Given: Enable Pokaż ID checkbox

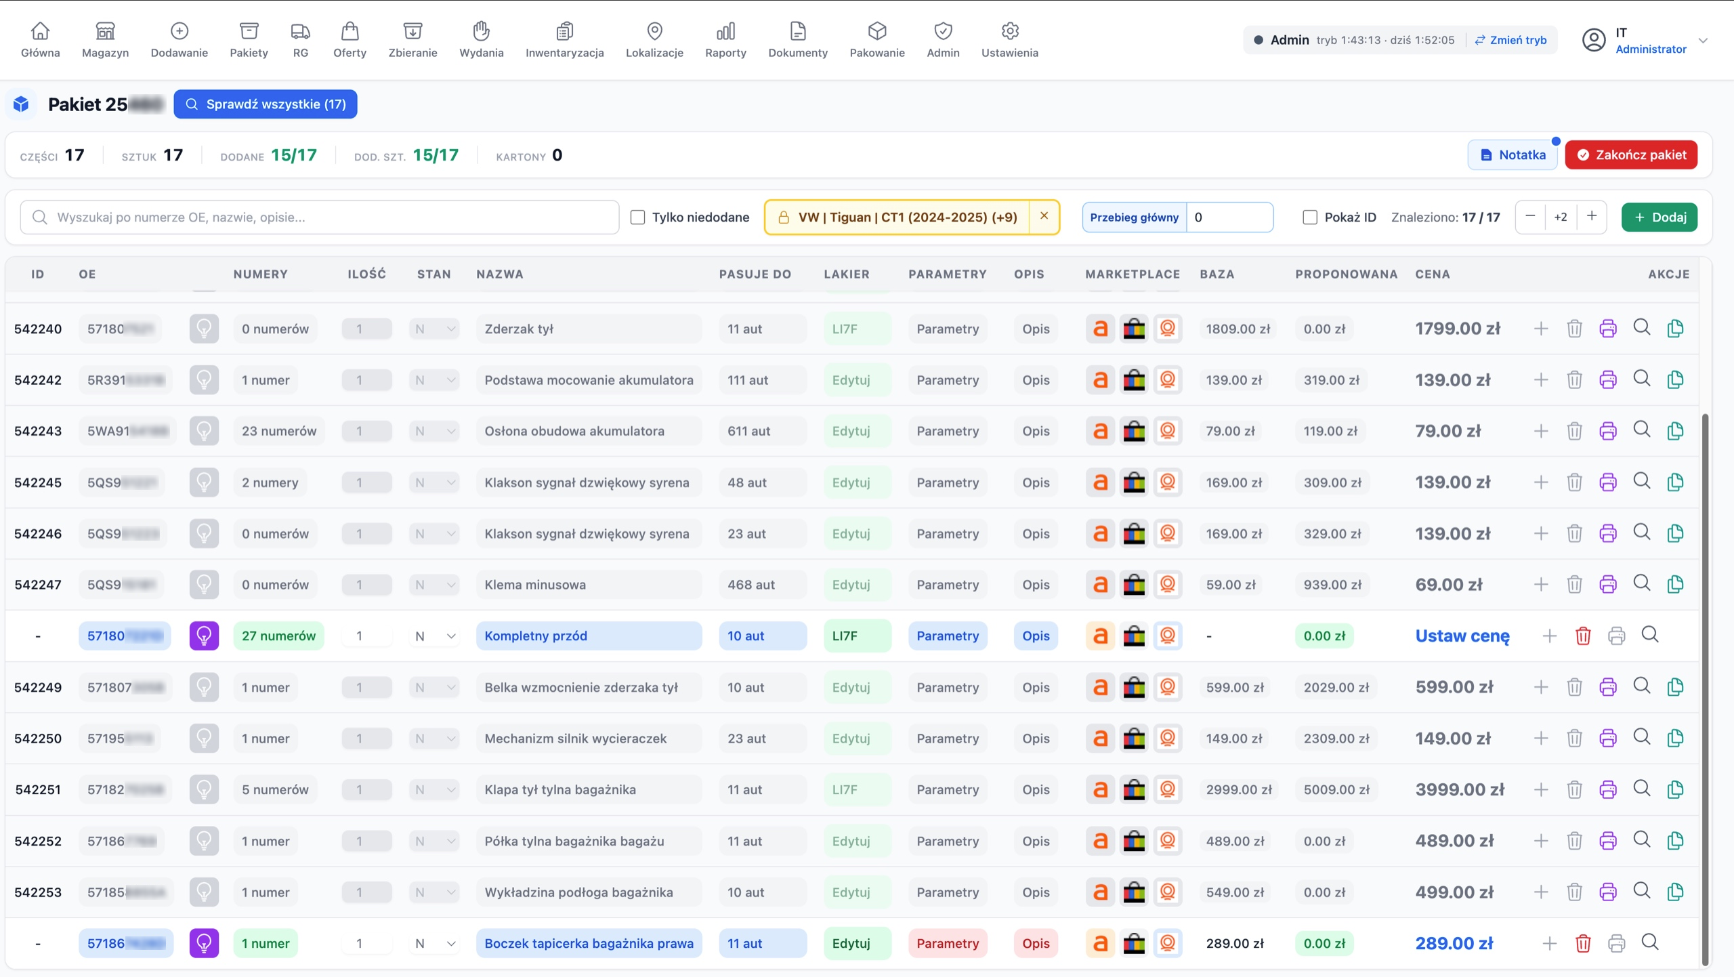Looking at the screenshot, I should (1310, 217).
